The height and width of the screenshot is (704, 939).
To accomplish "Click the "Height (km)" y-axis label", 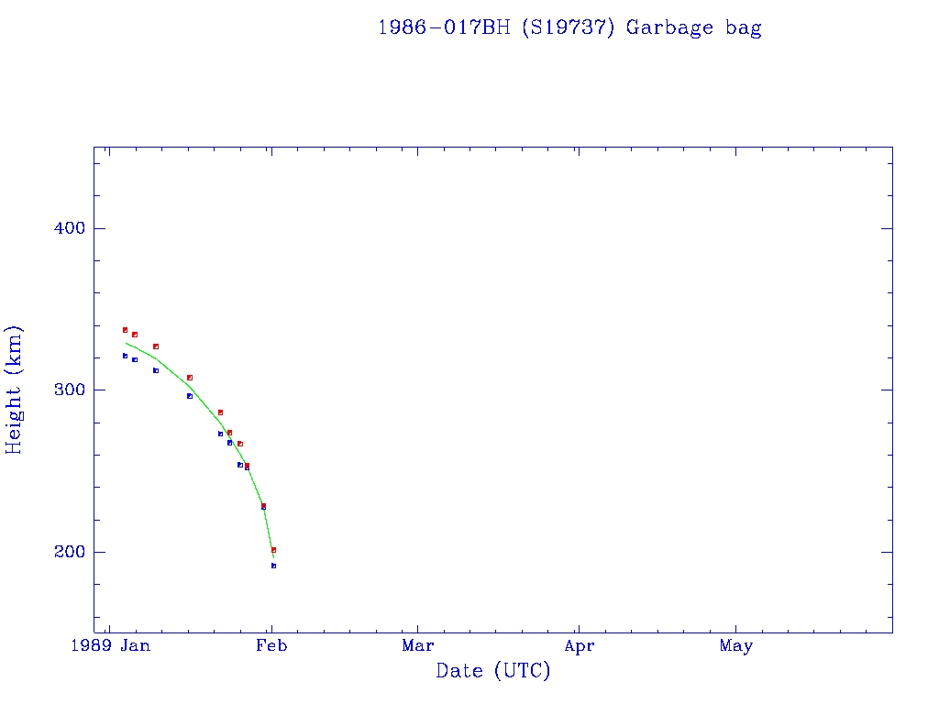I will coord(15,390).
